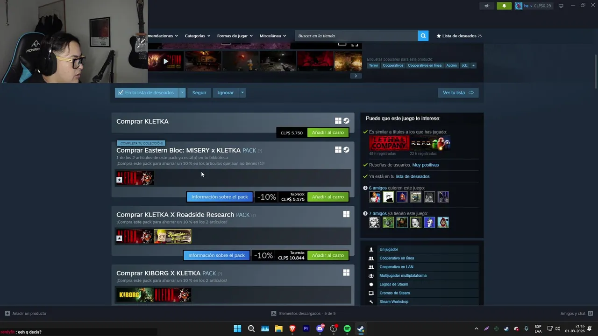Image resolution: width=598 pixels, height=336 pixels.
Task: Open Brave browser from the taskbar
Action: (x=292, y=329)
